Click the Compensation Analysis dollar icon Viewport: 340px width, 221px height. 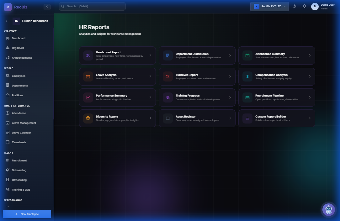pyautogui.click(x=247, y=76)
